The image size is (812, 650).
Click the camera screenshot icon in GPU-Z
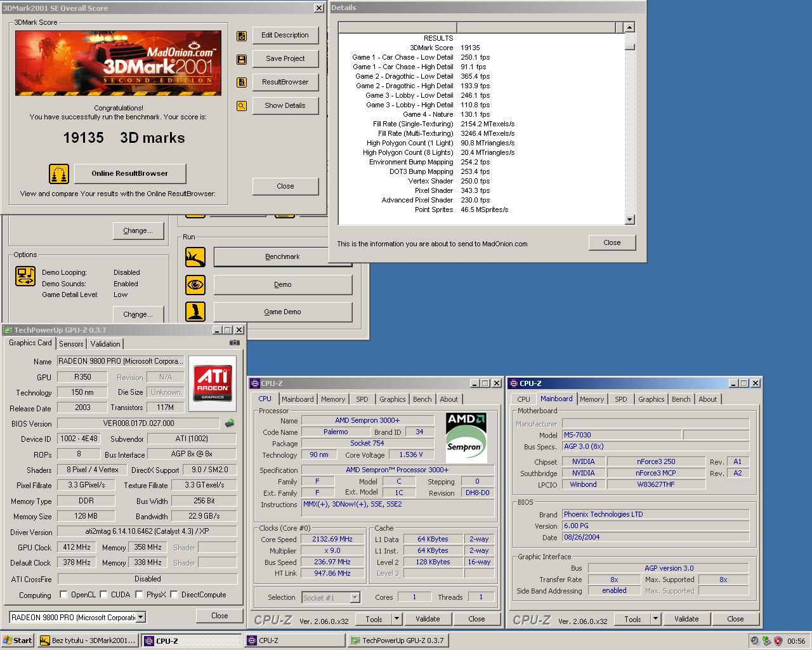pos(234,342)
